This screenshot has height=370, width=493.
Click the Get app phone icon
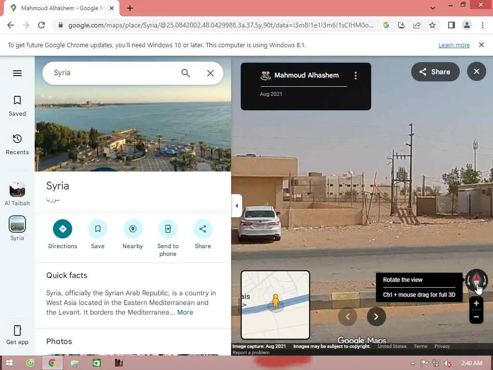(17, 330)
